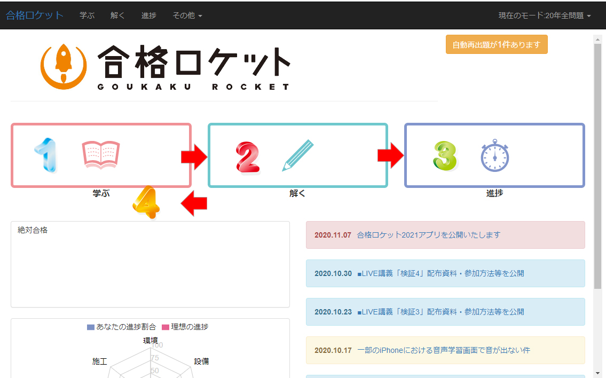
Task: Click the scrollbar up arrow
Action: 597,40
